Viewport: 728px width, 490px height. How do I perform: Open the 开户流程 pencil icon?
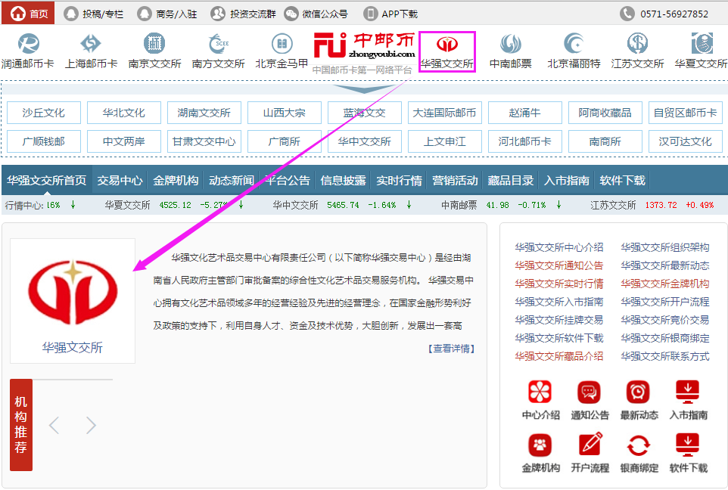pyautogui.click(x=590, y=445)
